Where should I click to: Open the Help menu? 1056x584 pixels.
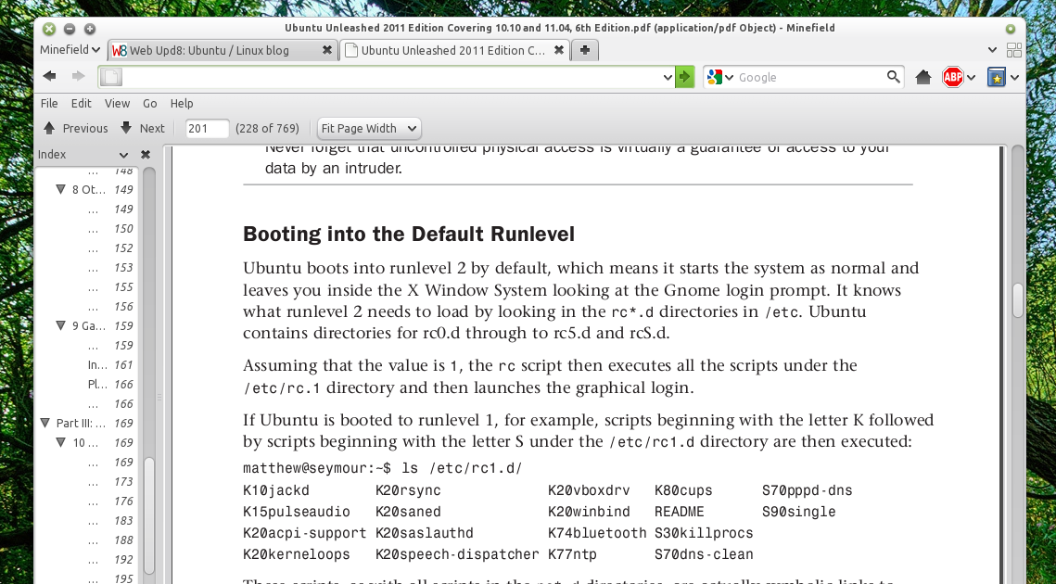click(182, 103)
